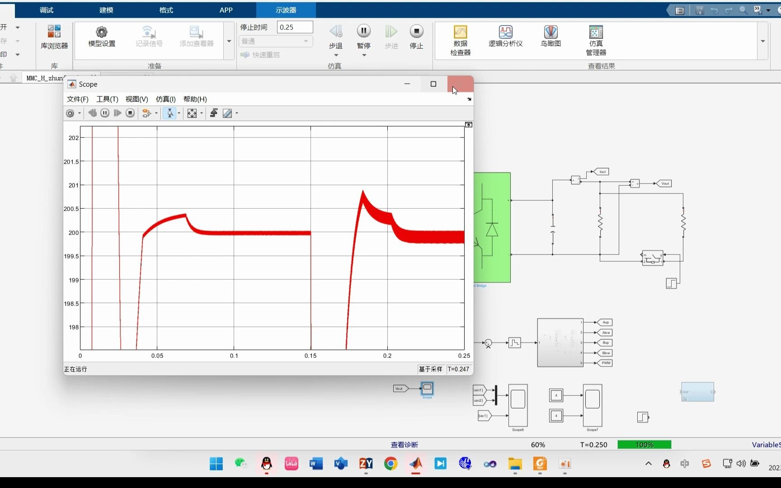
Task: Expand the measurements dropdown arrow in Scope
Action: [237, 113]
